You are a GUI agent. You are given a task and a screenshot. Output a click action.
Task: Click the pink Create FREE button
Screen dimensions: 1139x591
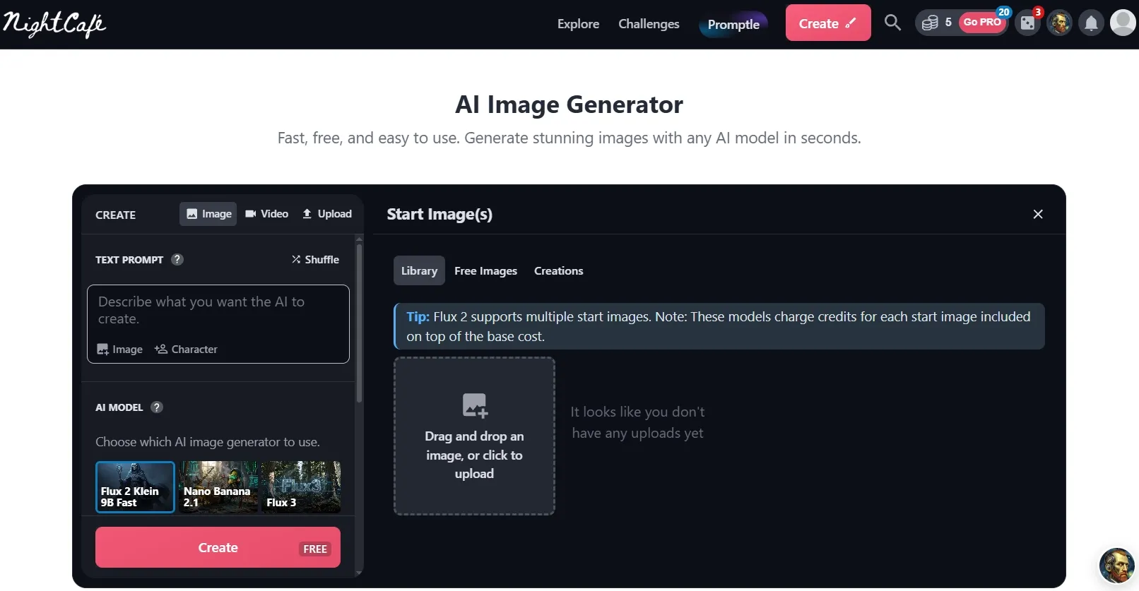(218, 547)
